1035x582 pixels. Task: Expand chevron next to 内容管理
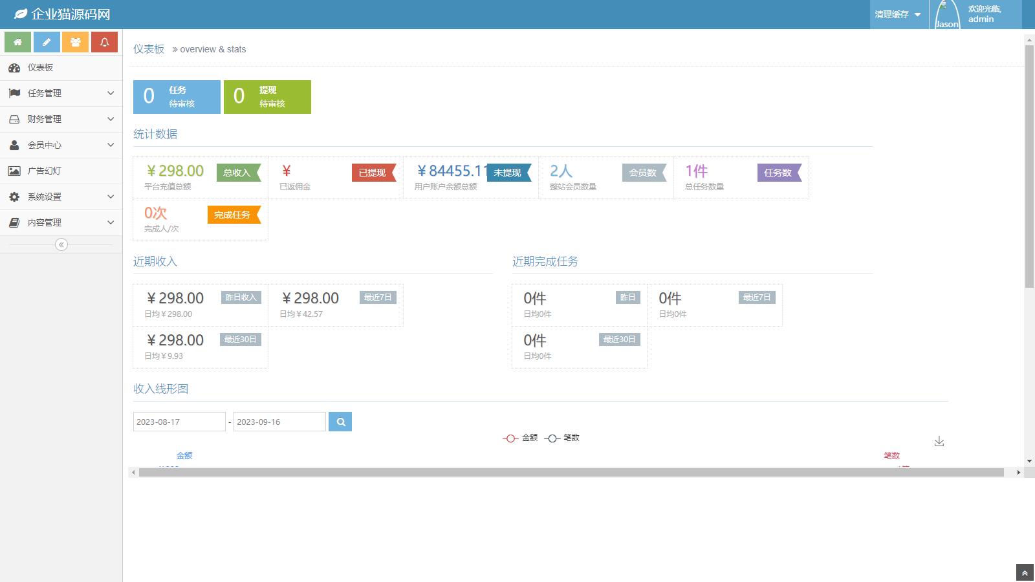[111, 222]
